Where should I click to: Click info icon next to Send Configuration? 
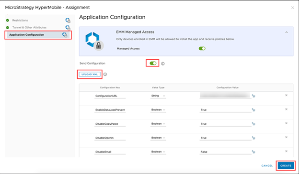162,64
